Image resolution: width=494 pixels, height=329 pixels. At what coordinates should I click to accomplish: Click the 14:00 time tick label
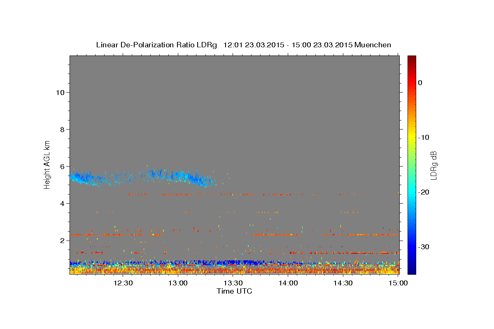[289, 283]
